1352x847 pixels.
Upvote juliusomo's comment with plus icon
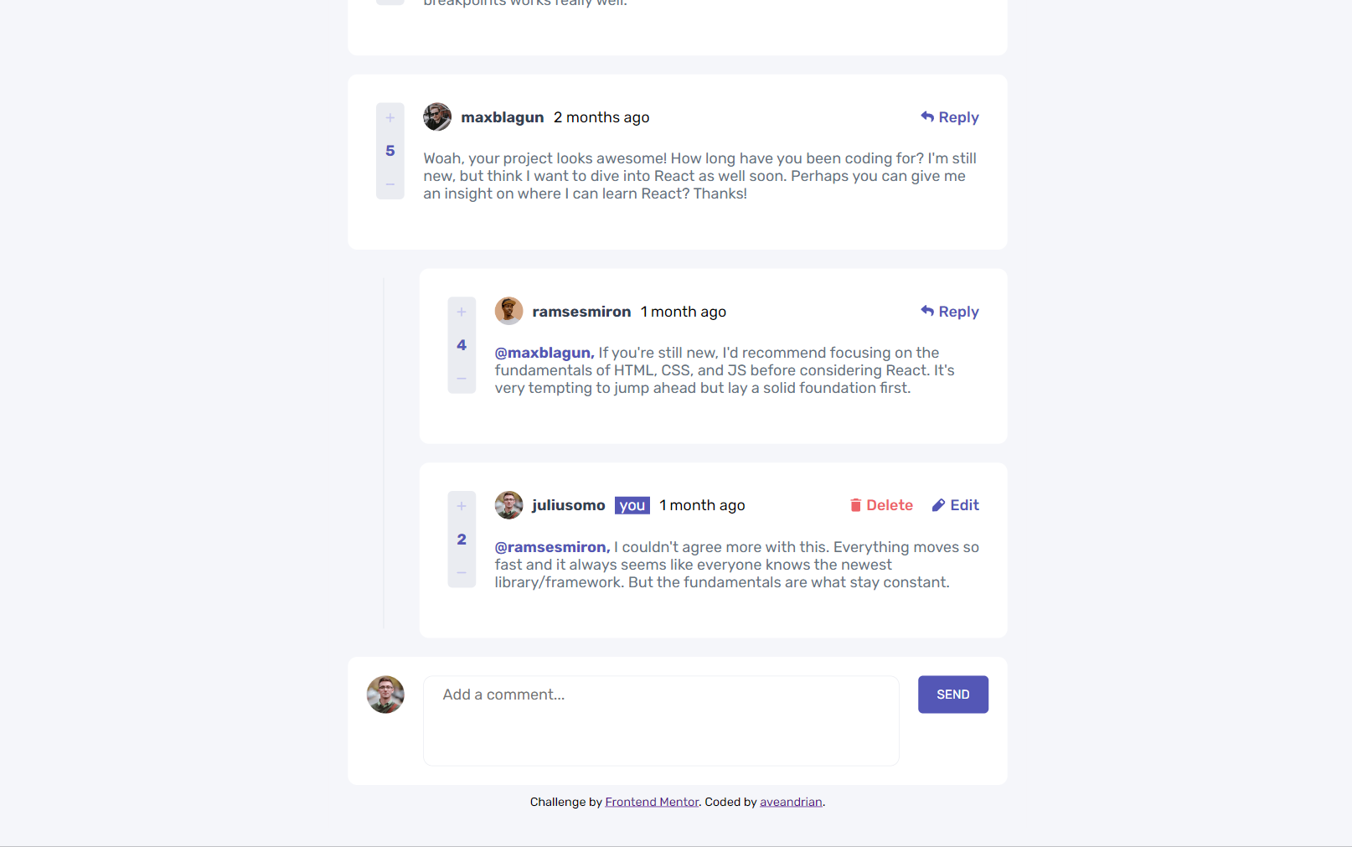pyautogui.click(x=462, y=507)
